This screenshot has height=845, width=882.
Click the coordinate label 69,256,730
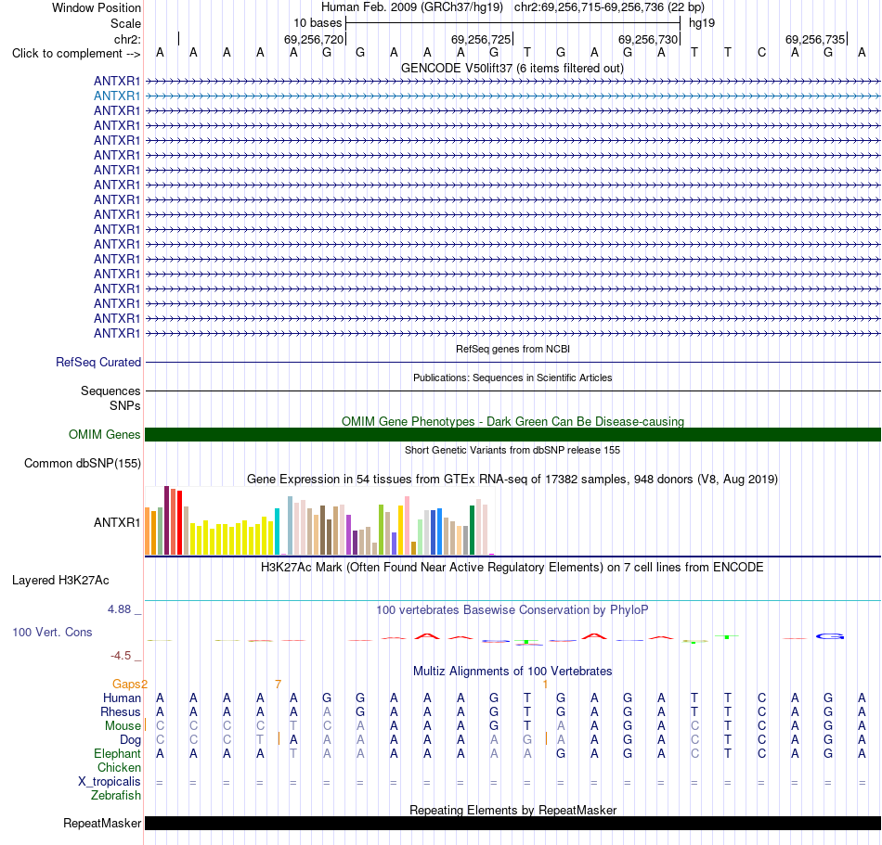[648, 39]
